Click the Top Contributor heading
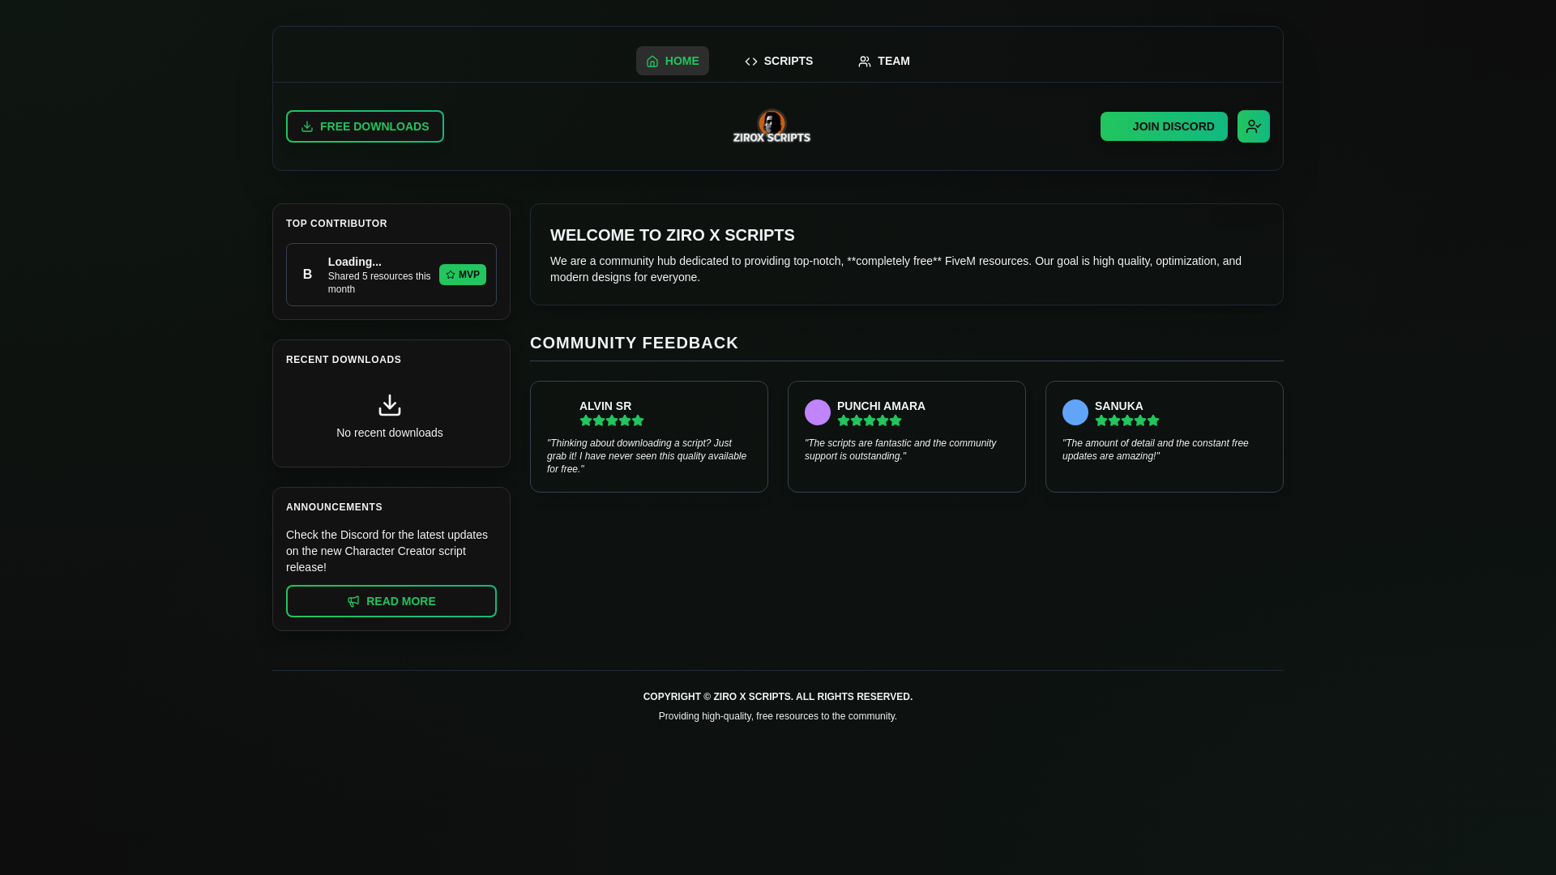The height and width of the screenshot is (875, 1556). (x=336, y=224)
